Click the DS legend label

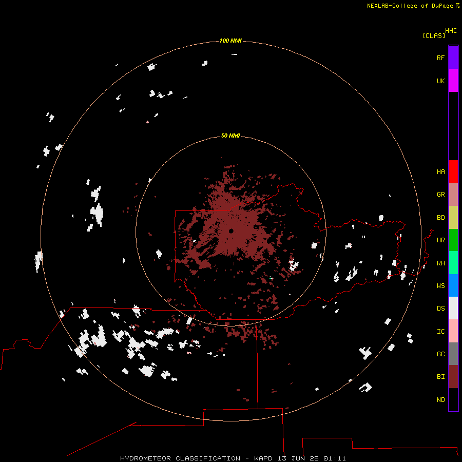pos(440,309)
